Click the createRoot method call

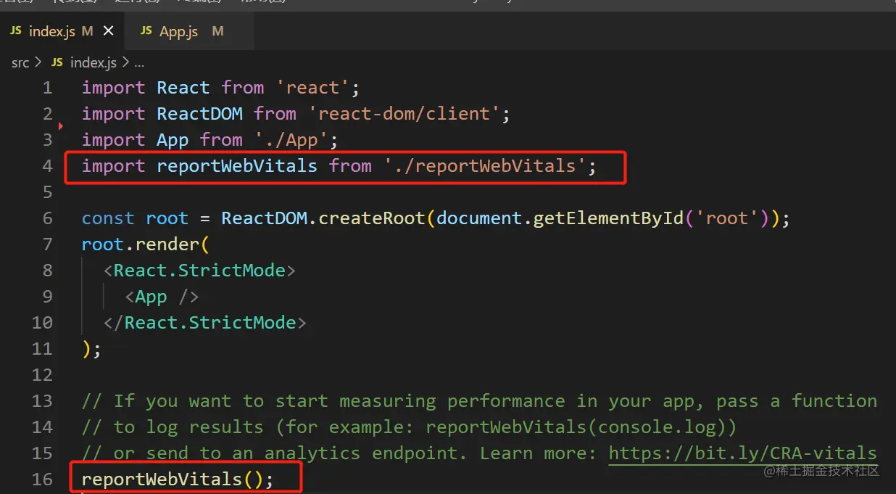[x=372, y=218]
